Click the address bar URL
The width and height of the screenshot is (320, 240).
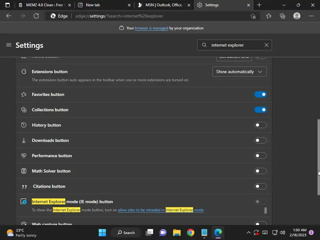click(119, 16)
